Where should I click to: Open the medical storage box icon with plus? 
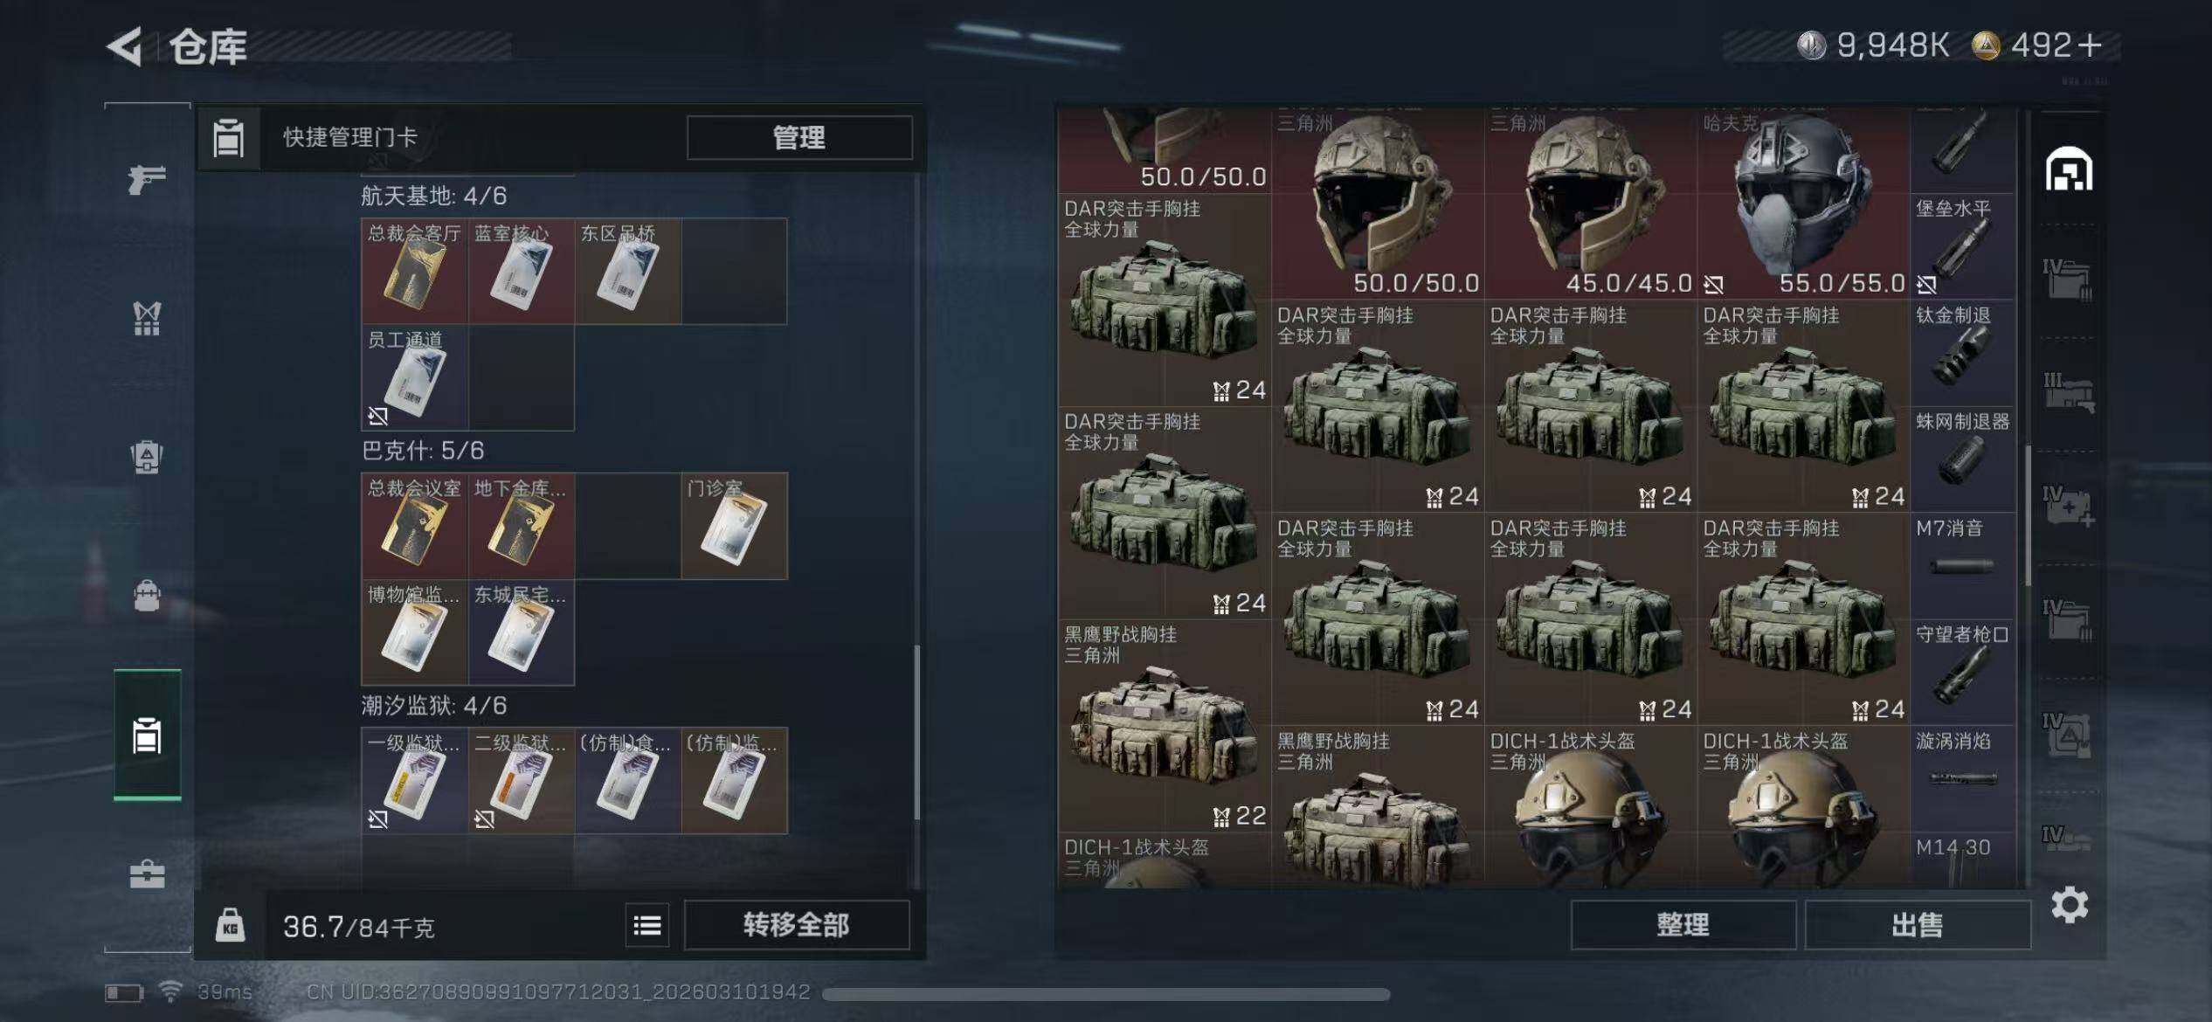pyautogui.click(x=2068, y=507)
